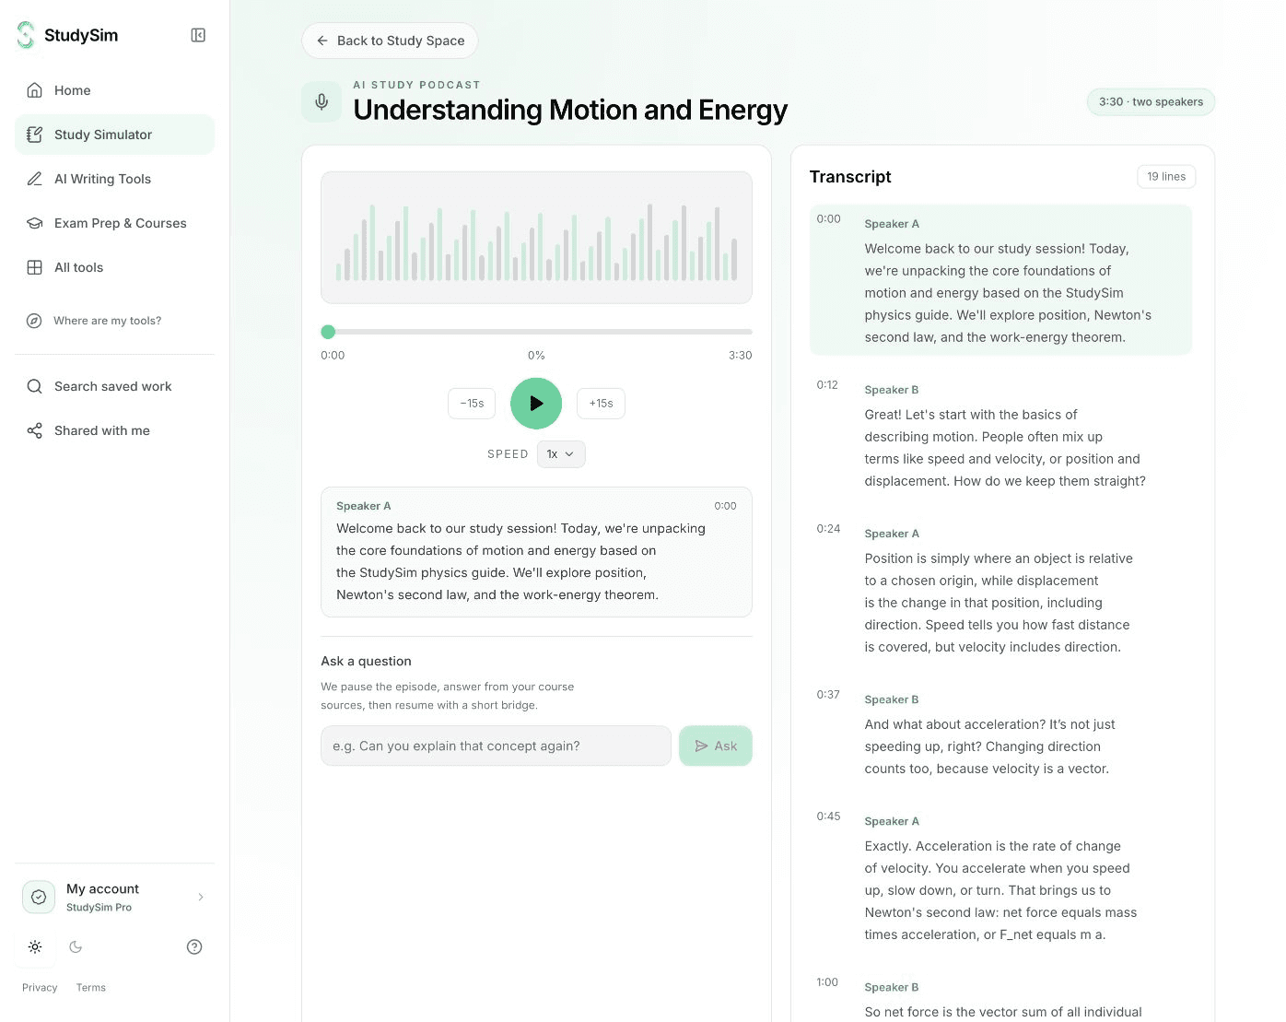Click the audio waveform visualization

click(536, 238)
